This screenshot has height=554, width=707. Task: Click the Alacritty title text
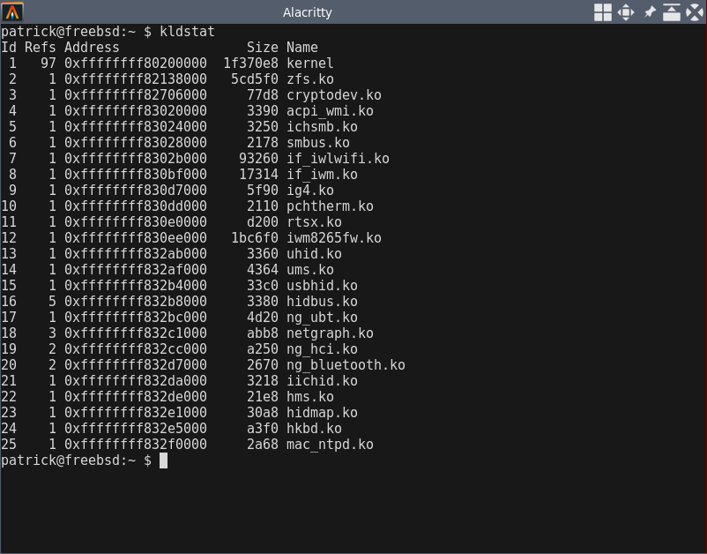click(308, 12)
